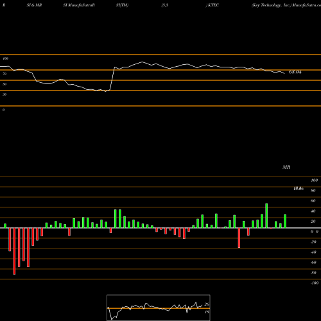The height and width of the screenshot is (321, 321).
Task: Click the 30 level label on the RSI axis
Action: [x=4, y=94]
